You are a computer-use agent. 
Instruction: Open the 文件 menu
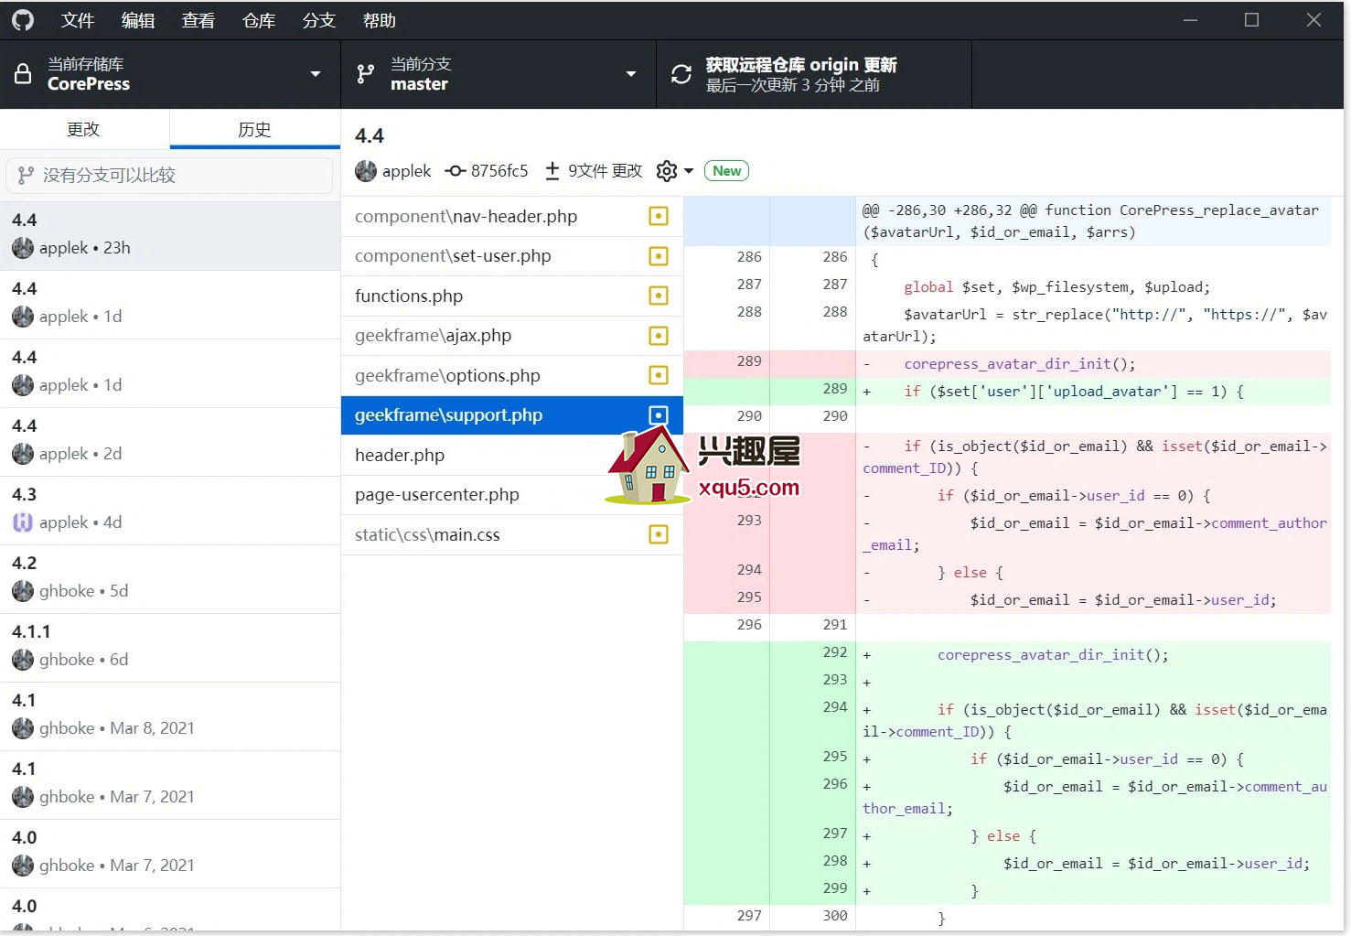pos(78,20)
